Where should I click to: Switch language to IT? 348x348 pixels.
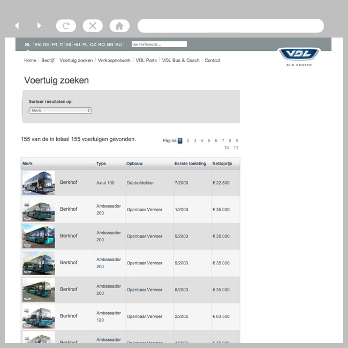(62, 45)
